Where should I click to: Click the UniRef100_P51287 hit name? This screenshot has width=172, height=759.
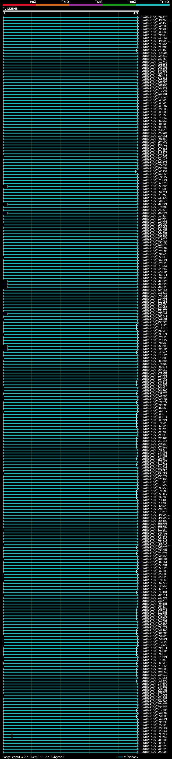pos(154,139)
